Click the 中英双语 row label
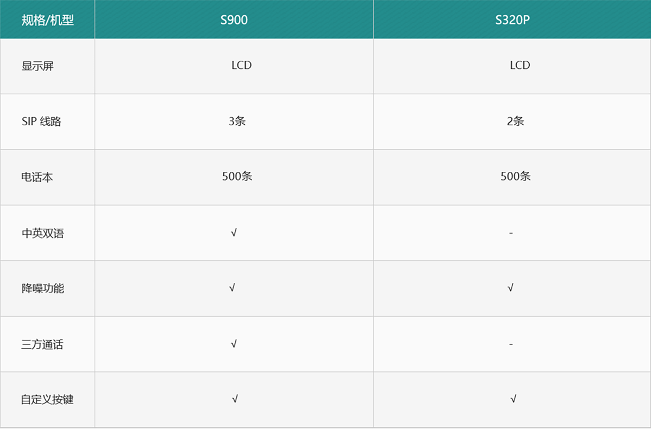 click(43, 233)
